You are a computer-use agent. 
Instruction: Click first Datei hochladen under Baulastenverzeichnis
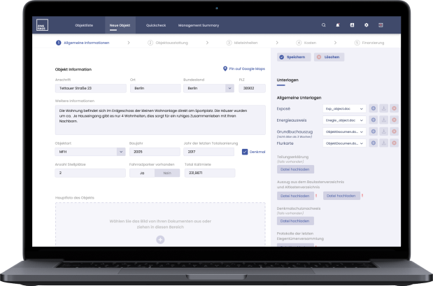click(295, 196)
